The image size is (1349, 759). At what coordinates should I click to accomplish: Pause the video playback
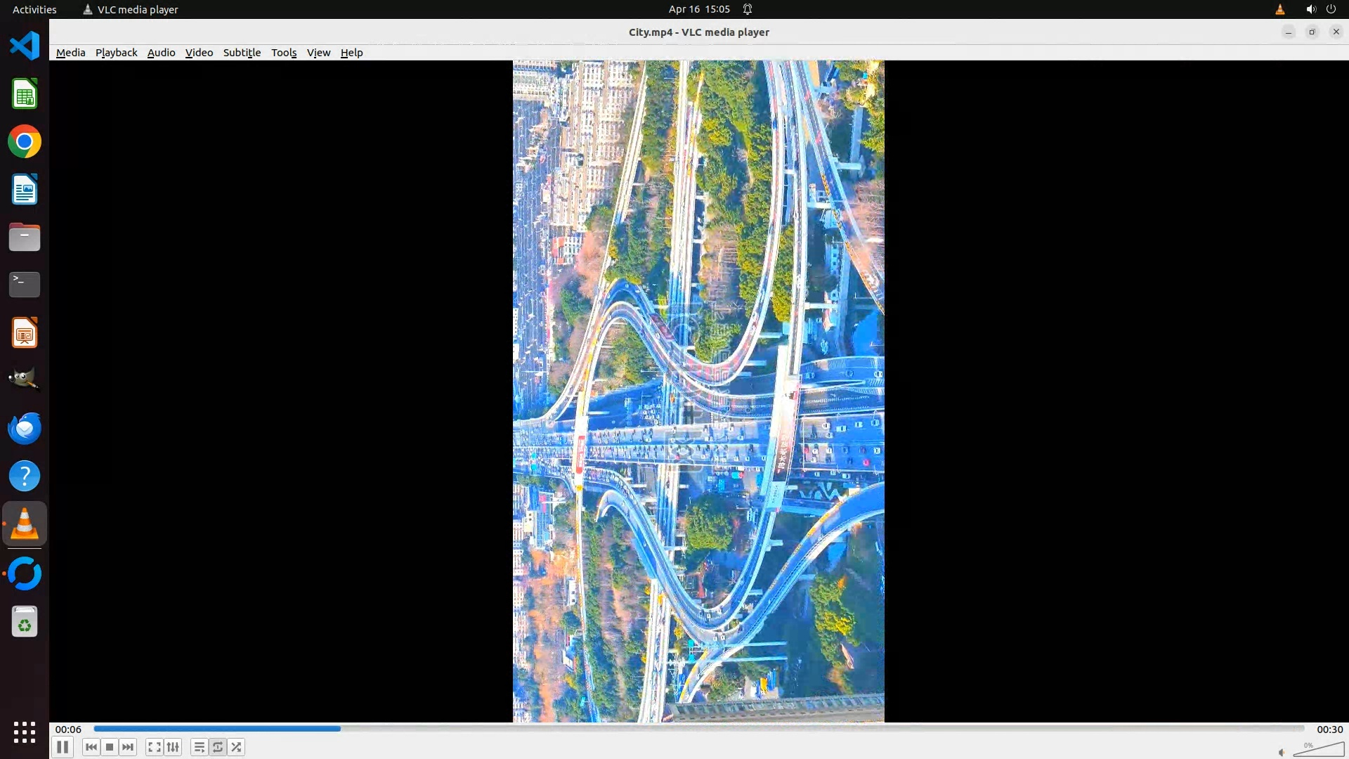pyautogui.click(x=63, y=747)
